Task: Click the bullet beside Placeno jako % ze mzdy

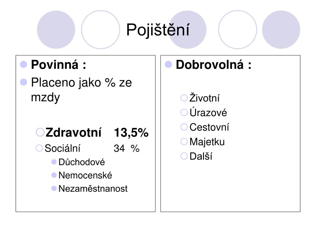Action: [23, 82]
